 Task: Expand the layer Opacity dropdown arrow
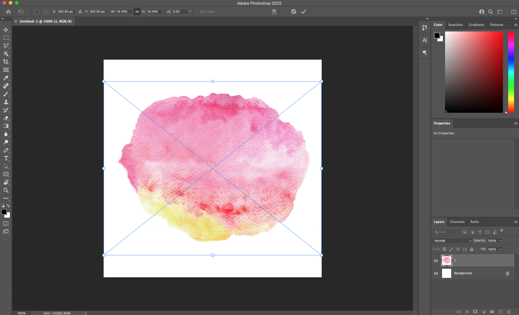(501, 241)
